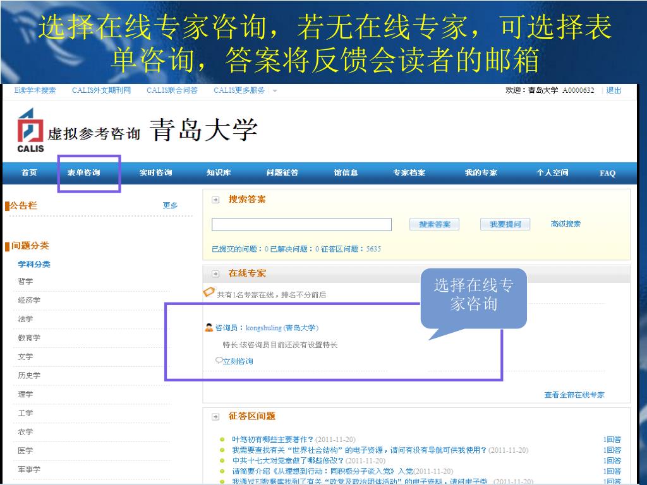Open the CALIS外文期刊网 link

coord(101,90)
